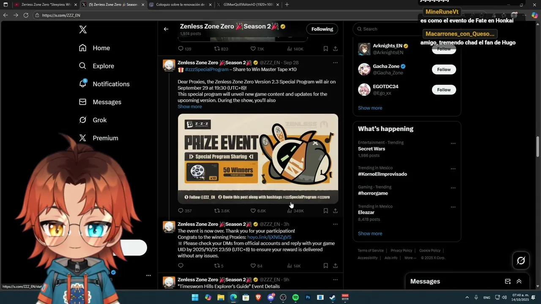Open options for #KornoElImprovisado trend
The width and height of the screenshot is (541, 304).
tap(453, 169)
